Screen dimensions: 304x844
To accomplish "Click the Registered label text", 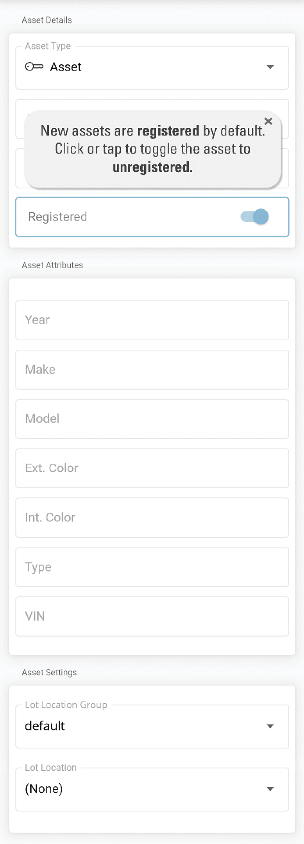I will click(x=58, y=217).
